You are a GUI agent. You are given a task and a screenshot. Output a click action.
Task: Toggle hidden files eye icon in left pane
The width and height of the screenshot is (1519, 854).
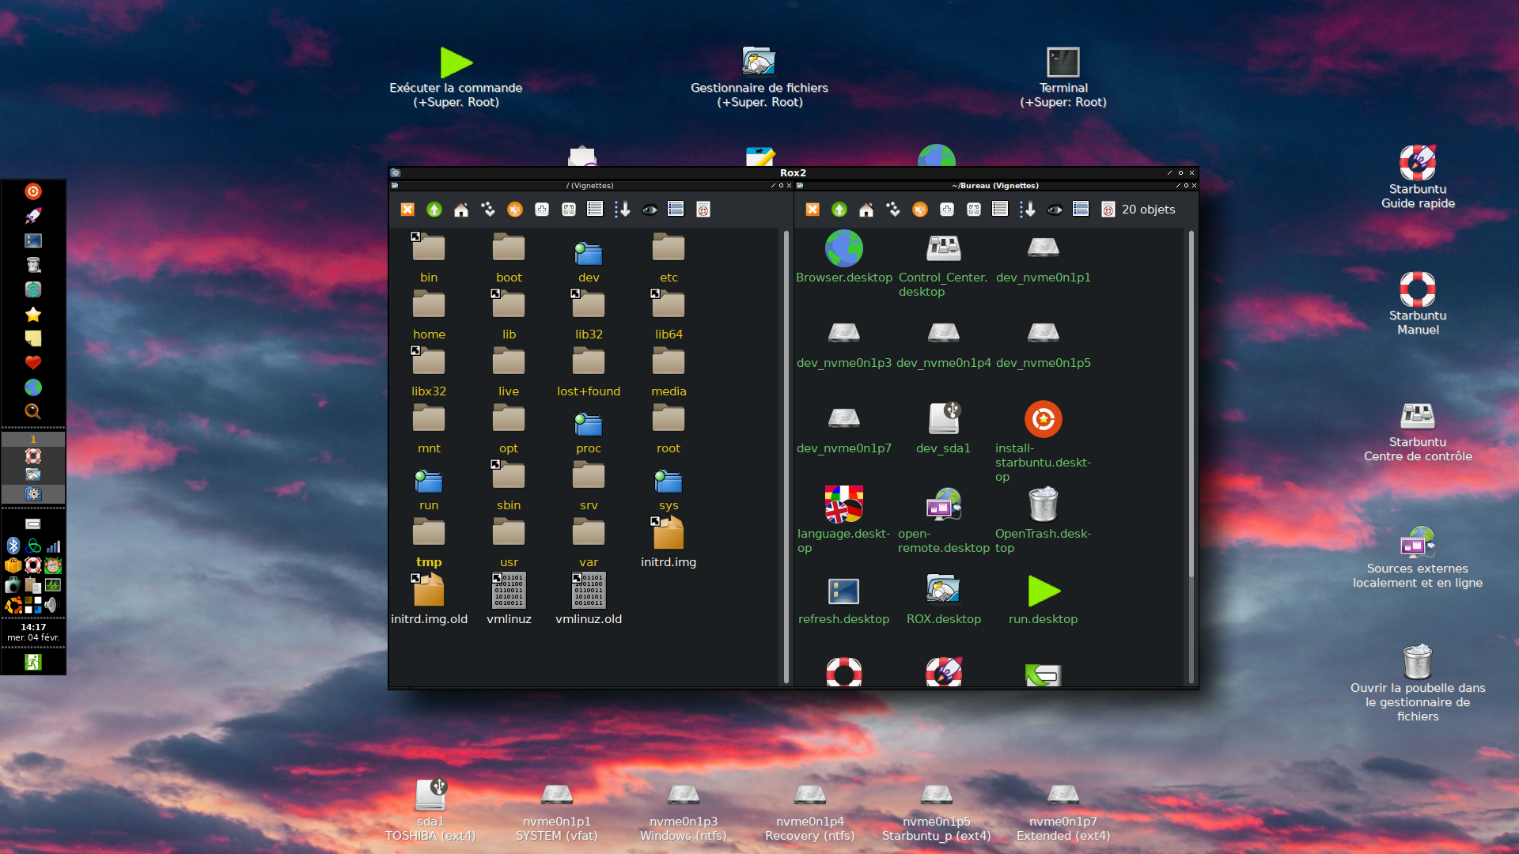pos(650,210)
